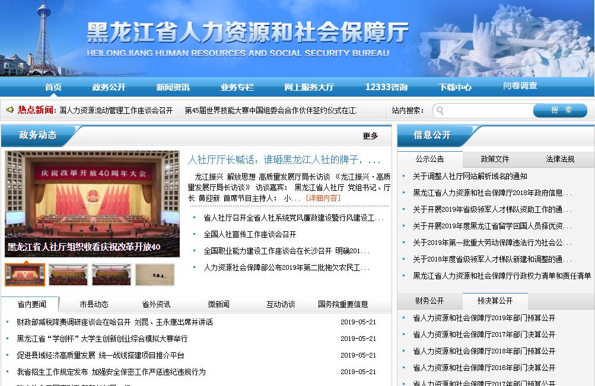Select the third slideshow thumbnail
This screenshot has height=386, width=595.
click(x=112, y=275)
